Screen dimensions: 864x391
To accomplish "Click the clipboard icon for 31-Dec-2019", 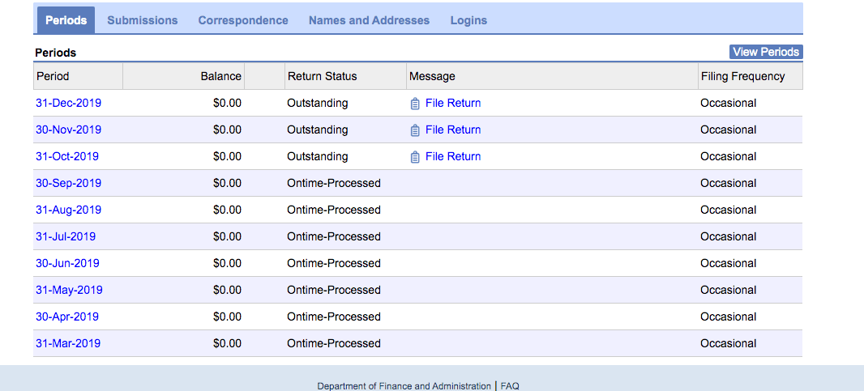I will coord(415,104).
